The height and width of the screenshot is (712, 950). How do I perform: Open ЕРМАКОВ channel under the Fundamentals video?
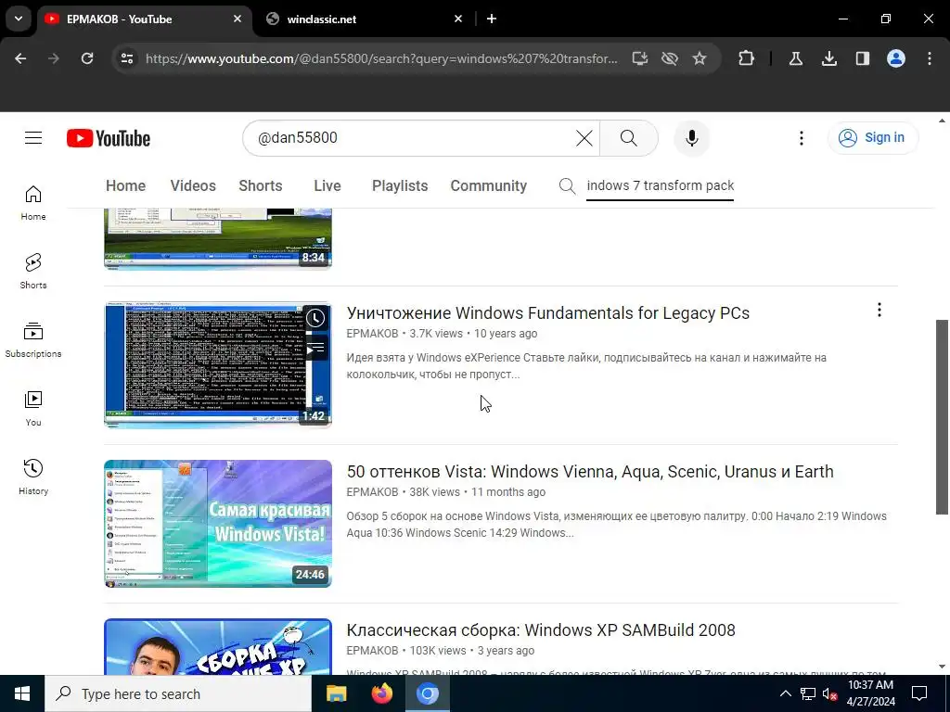pos(372,334)
